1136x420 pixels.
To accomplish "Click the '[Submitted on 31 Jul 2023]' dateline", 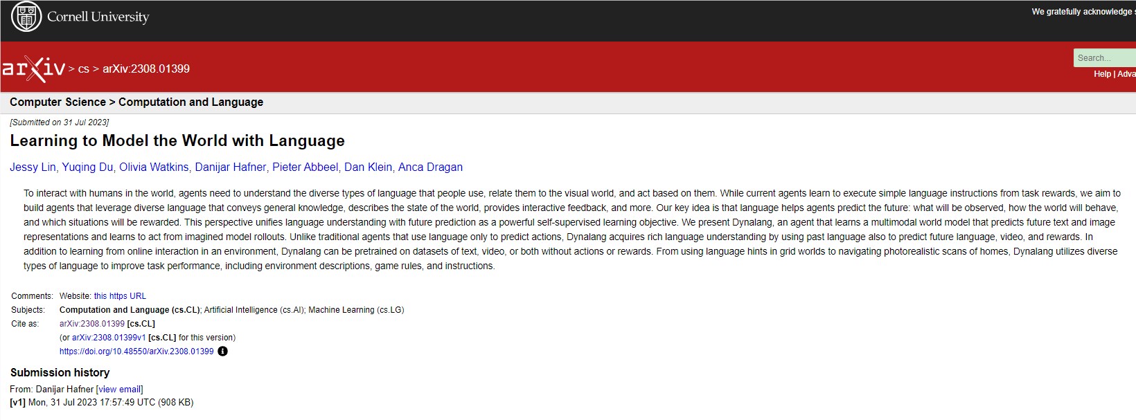I will click(60, 122).
